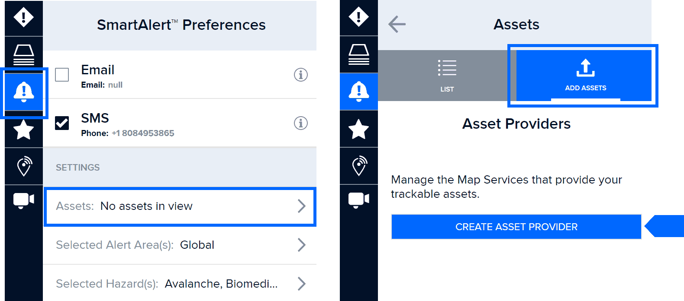Open the camera icon in left sidebar
684x301 pixels.
(23, 200)
